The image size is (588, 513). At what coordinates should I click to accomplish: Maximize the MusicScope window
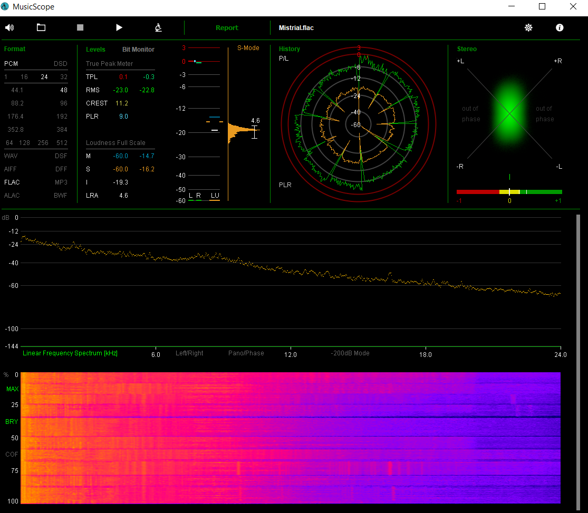click(x=542, y=6)
